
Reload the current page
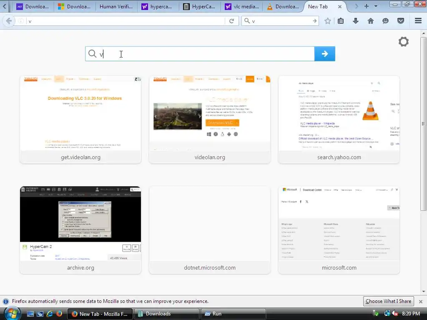tap(232, 21)
